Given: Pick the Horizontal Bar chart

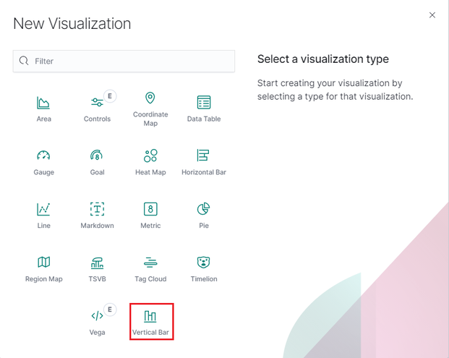Looking at the screenshot, I should pyautogui.click(x=204, y=161).
